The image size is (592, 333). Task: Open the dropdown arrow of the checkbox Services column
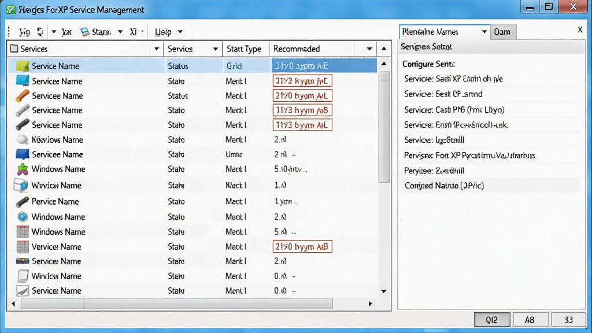click(x=157, y=49)
